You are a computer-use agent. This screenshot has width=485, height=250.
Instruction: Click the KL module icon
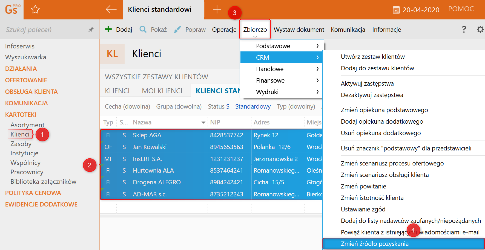coord(112,54)
